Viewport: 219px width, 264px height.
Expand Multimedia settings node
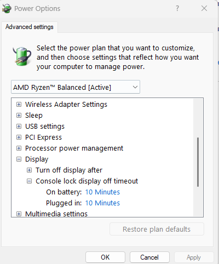pos(19,214)
